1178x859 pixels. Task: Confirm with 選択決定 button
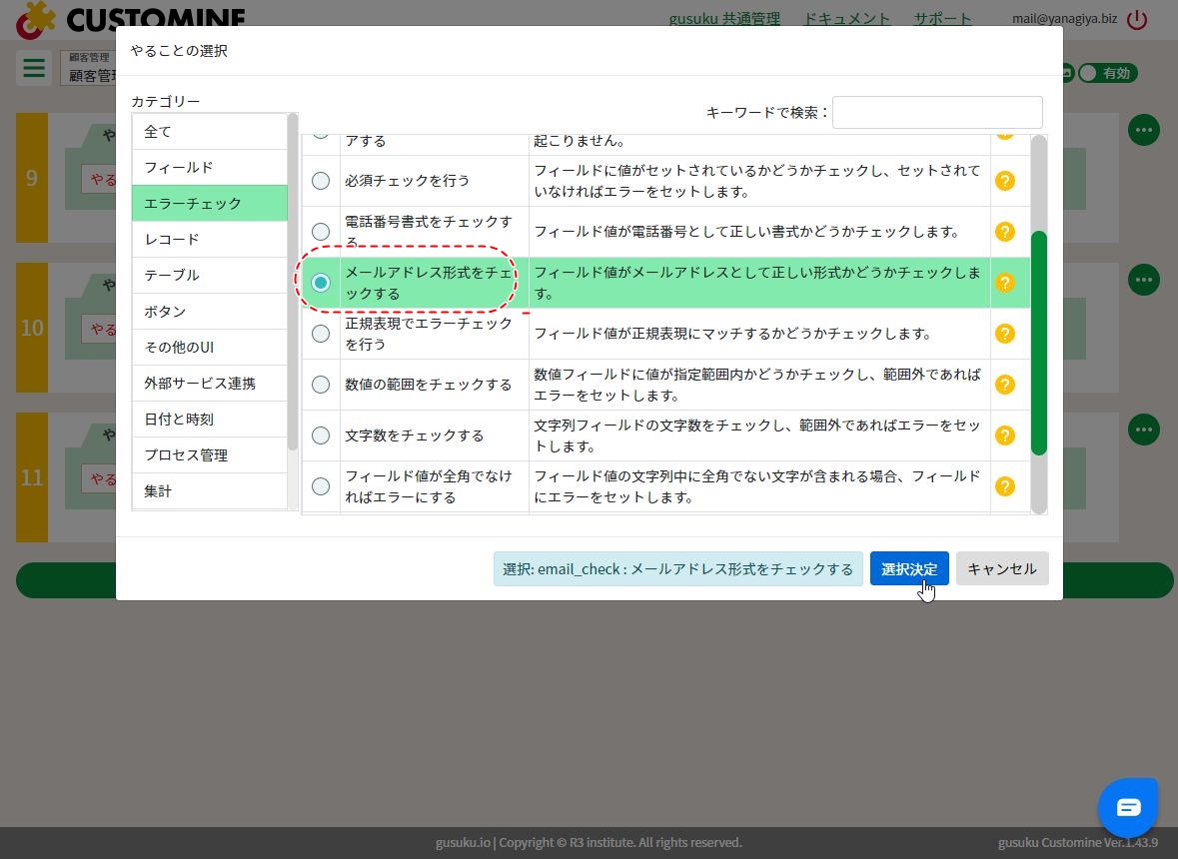[909, 569]
